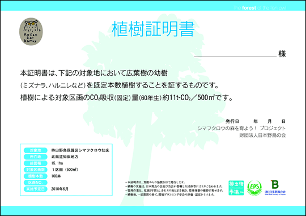Click the line starting (ミズナラ、ハルニレなど)
This screenshot has height=216, width=306.
point(119,85)
